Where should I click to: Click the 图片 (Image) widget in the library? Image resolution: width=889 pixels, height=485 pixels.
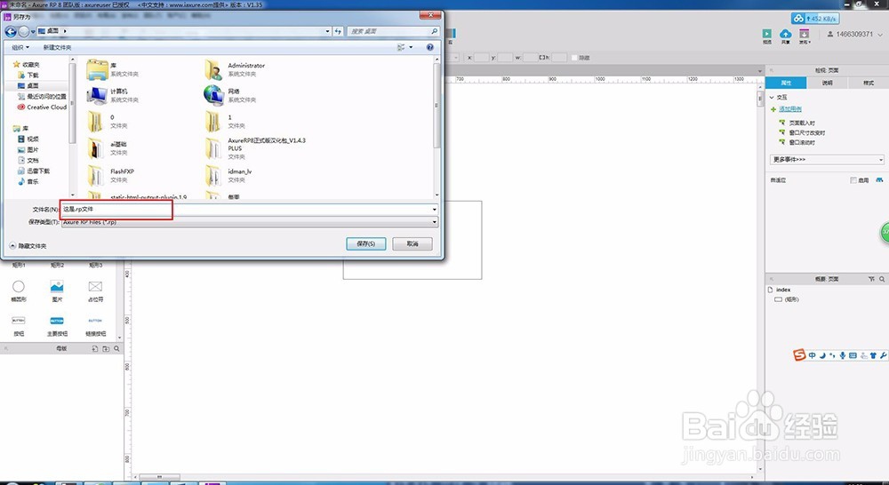[x=57, y=290]
